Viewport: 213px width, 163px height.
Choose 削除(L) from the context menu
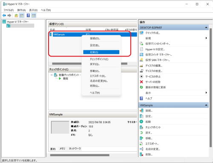coord(101,86)
